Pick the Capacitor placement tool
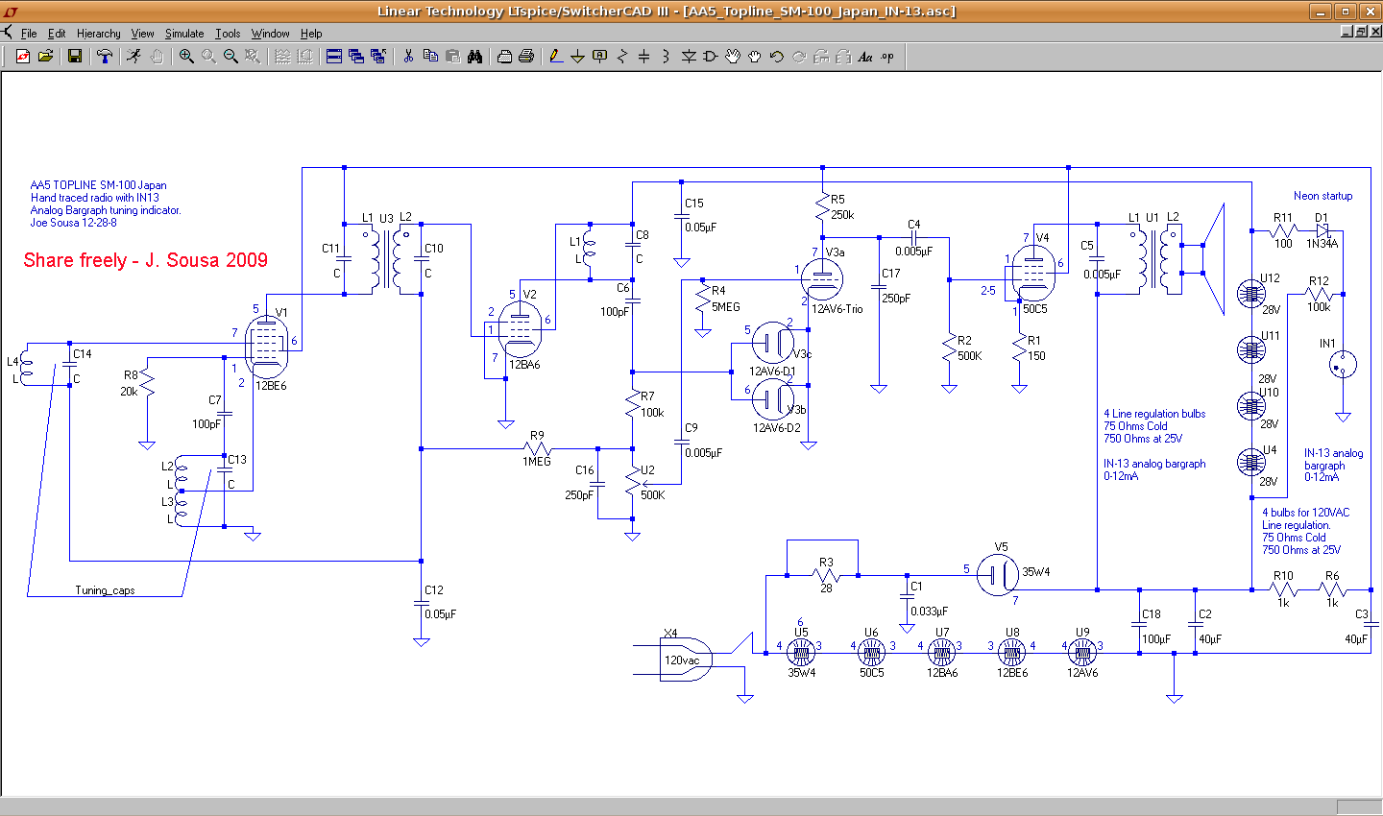Image resolution: width=1383 pixels, height=816 pixels. point(643,57)
